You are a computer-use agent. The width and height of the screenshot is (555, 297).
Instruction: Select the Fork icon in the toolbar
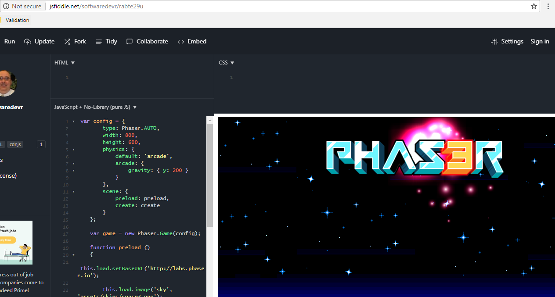tap(66, 41)
